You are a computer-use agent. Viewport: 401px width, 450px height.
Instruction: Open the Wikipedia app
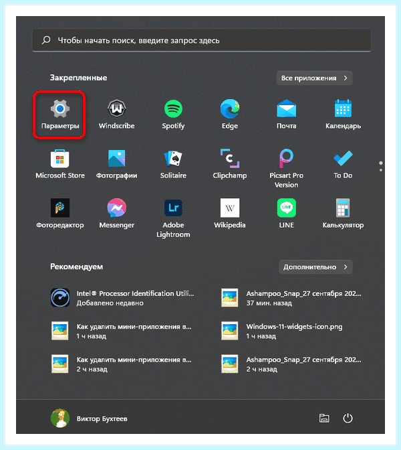[230, 214]
